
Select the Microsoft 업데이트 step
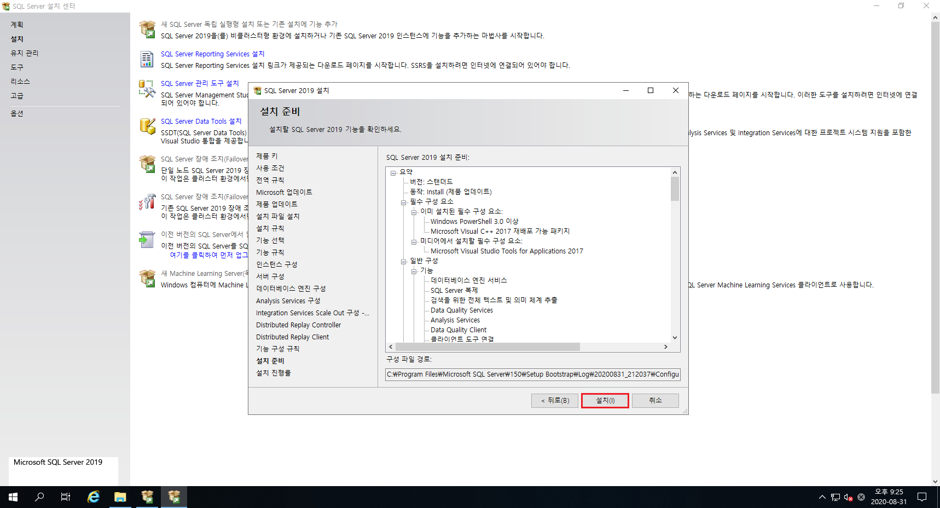point(284,192)
